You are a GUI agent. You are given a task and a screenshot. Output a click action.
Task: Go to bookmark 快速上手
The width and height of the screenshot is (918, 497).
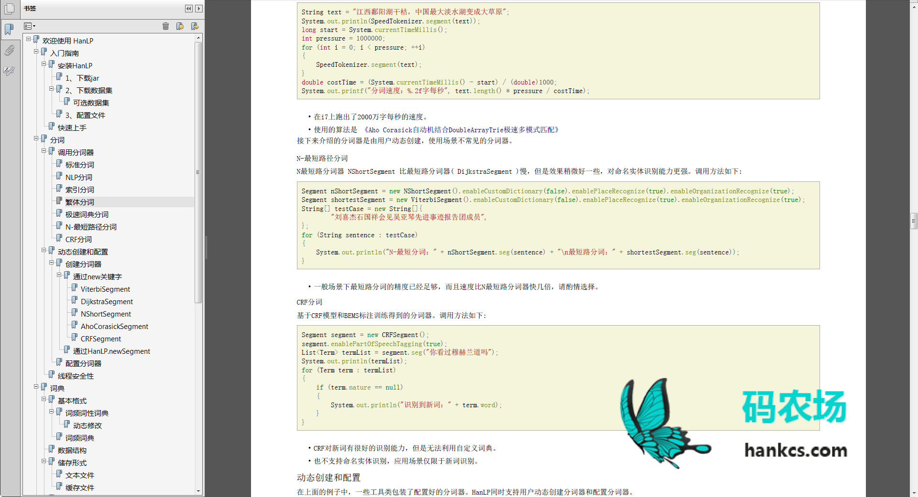pos(72,128)
